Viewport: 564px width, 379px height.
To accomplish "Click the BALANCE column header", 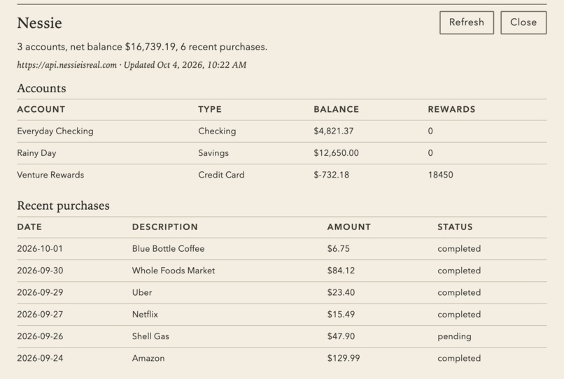I will click(x=337, y=109).
